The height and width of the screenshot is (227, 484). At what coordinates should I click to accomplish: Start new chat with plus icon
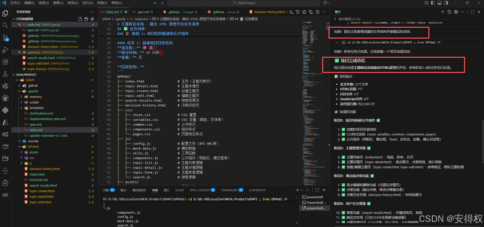pos(443,12)
